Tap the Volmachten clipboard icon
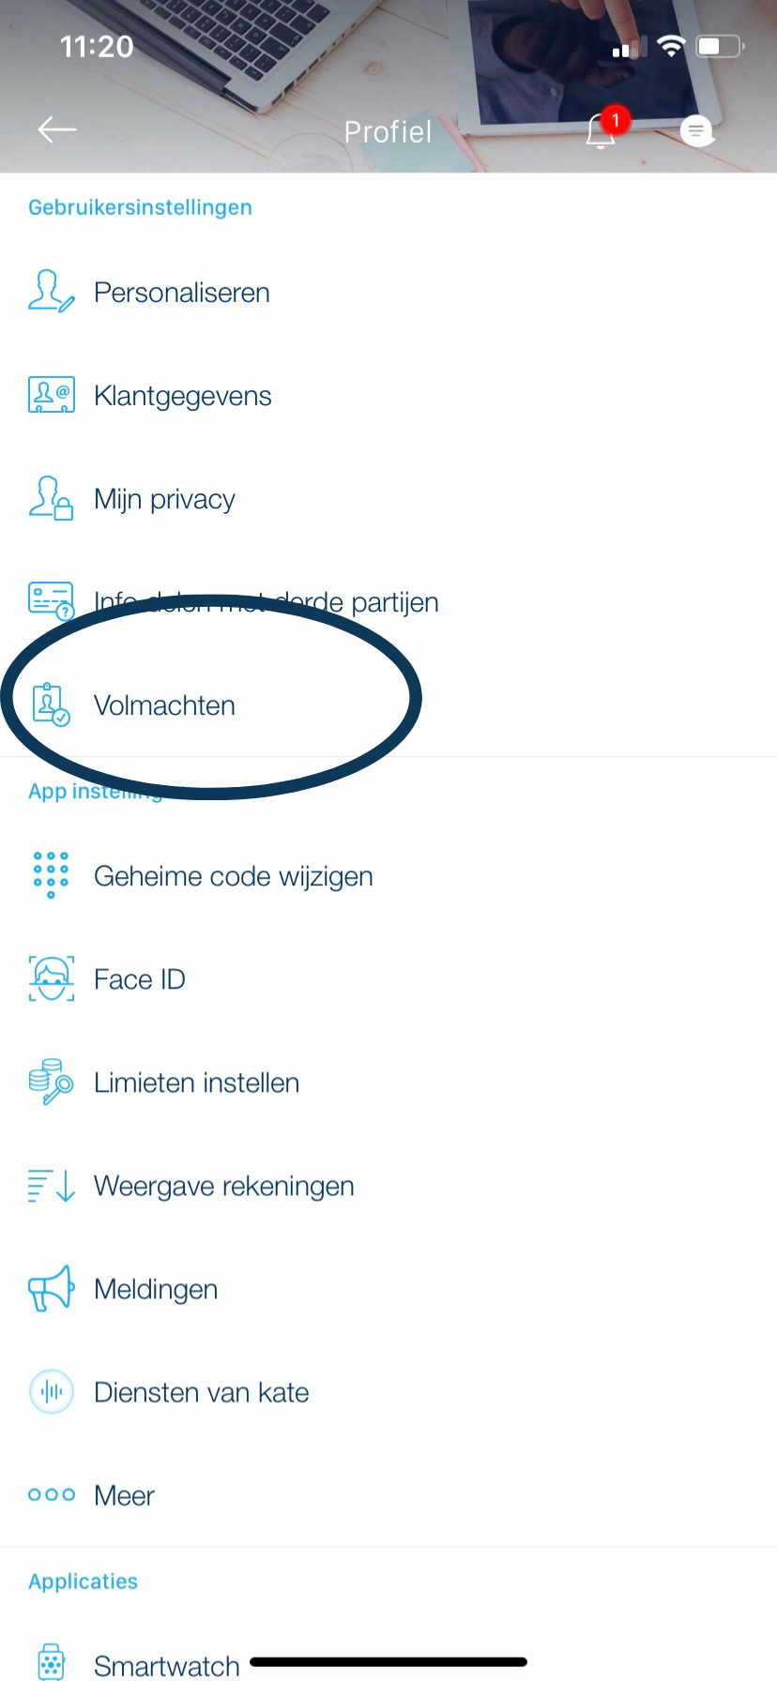 pyautogui.click(x=51, y=704)
